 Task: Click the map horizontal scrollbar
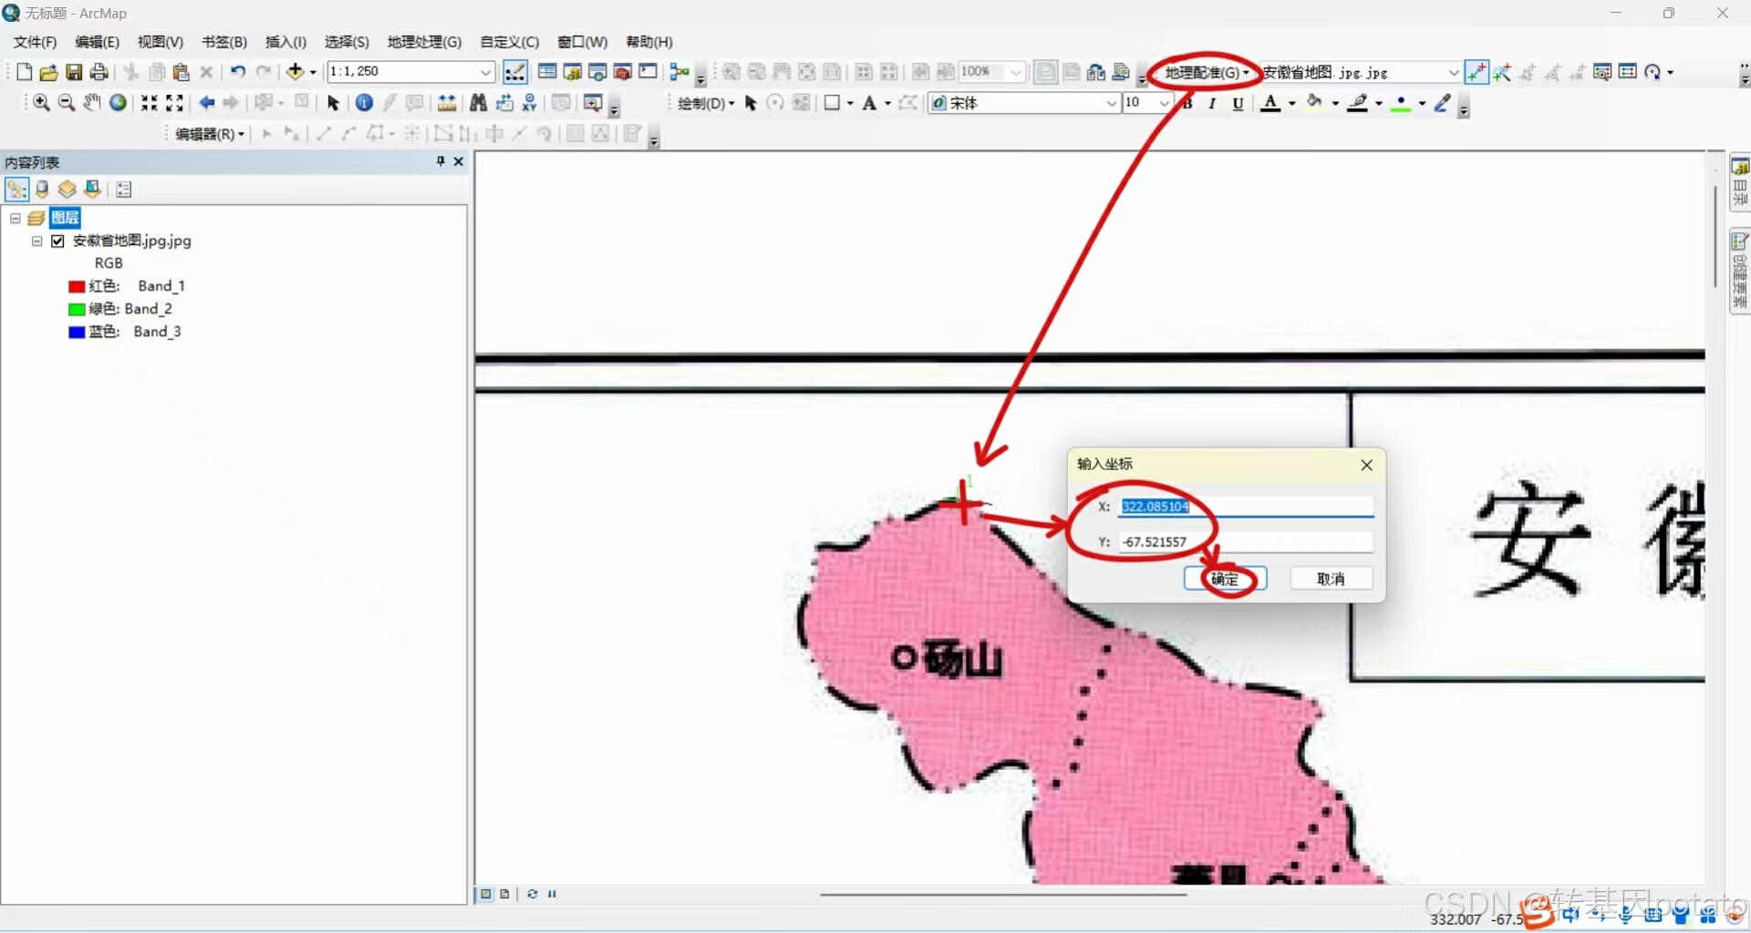1003,895
